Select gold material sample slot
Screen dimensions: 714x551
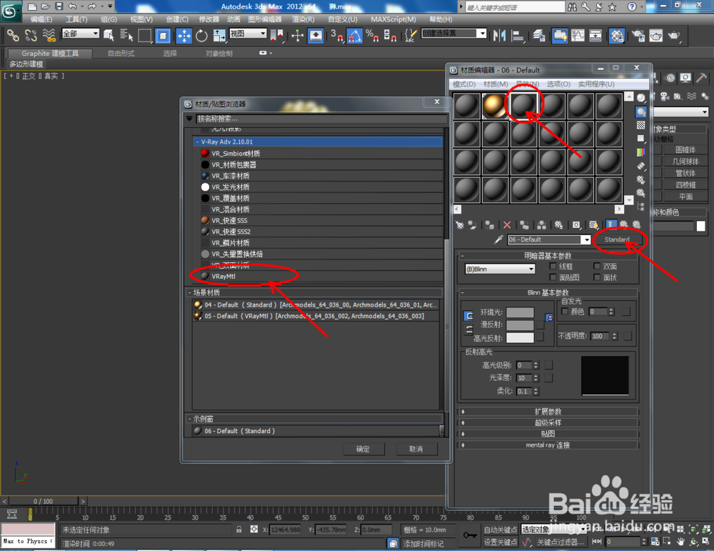coord(495,106)
